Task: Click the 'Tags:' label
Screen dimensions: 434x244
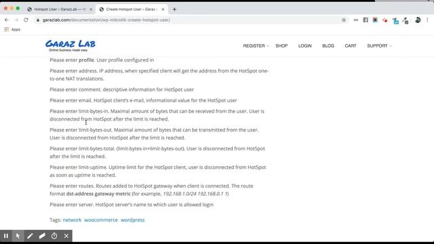Action: click(x=56, y=220)
